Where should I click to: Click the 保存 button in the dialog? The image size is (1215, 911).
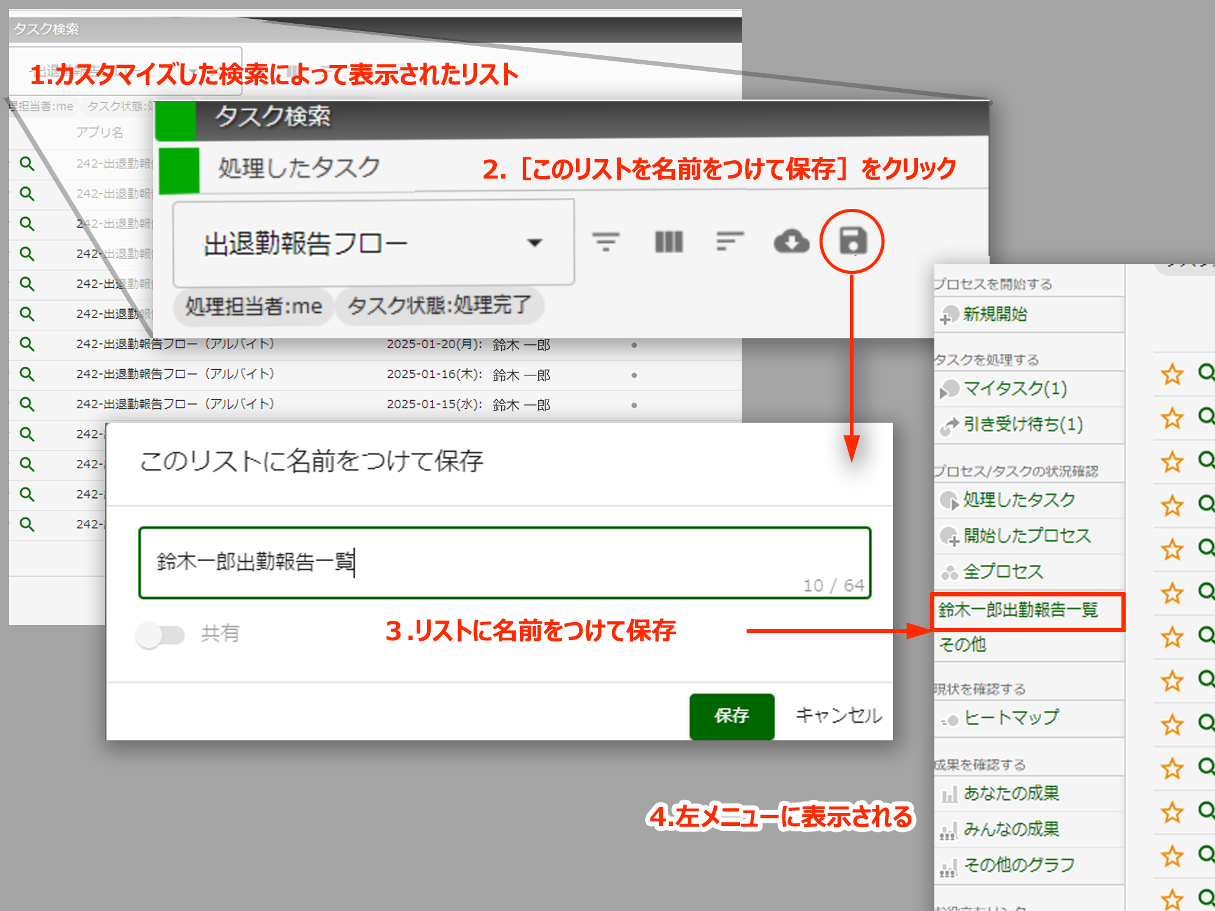(x=731, y=717)
